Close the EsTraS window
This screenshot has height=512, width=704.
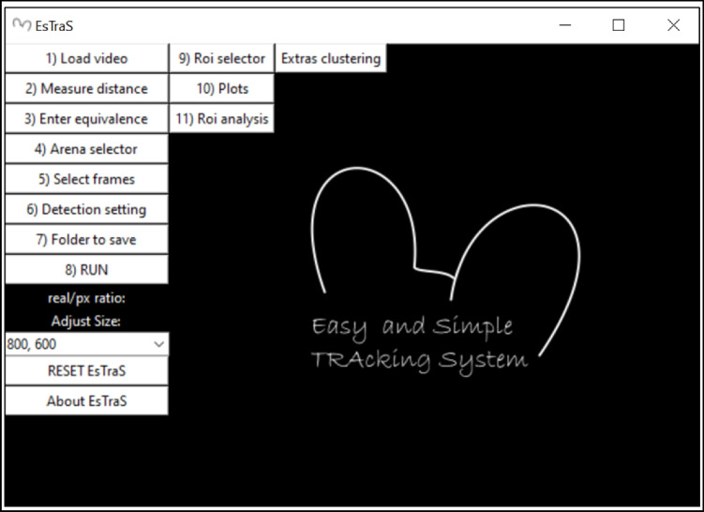(x=673, y=25)
